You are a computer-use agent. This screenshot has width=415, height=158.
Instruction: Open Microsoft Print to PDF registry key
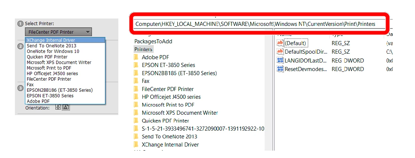(x=168, y=105)
